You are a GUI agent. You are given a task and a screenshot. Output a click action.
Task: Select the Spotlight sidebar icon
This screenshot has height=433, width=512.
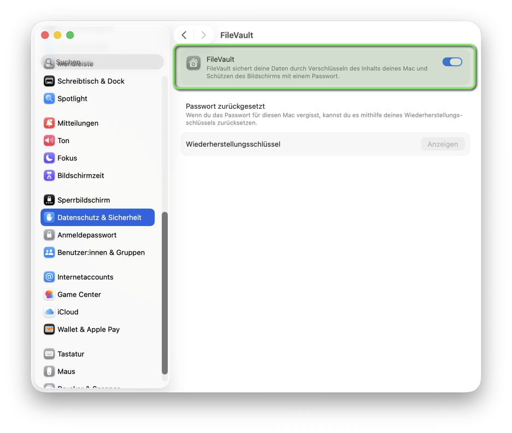pyautogui.click(x=49, y=99)
